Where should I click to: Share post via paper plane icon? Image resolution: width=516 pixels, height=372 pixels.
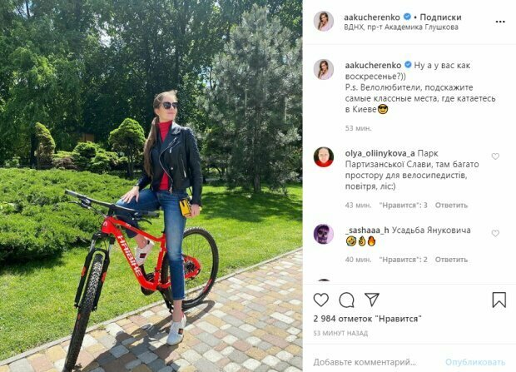click(x=372, y=300)
